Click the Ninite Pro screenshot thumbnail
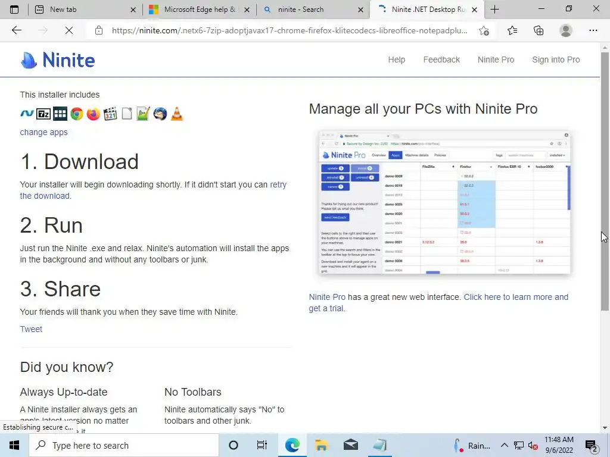 444,202
